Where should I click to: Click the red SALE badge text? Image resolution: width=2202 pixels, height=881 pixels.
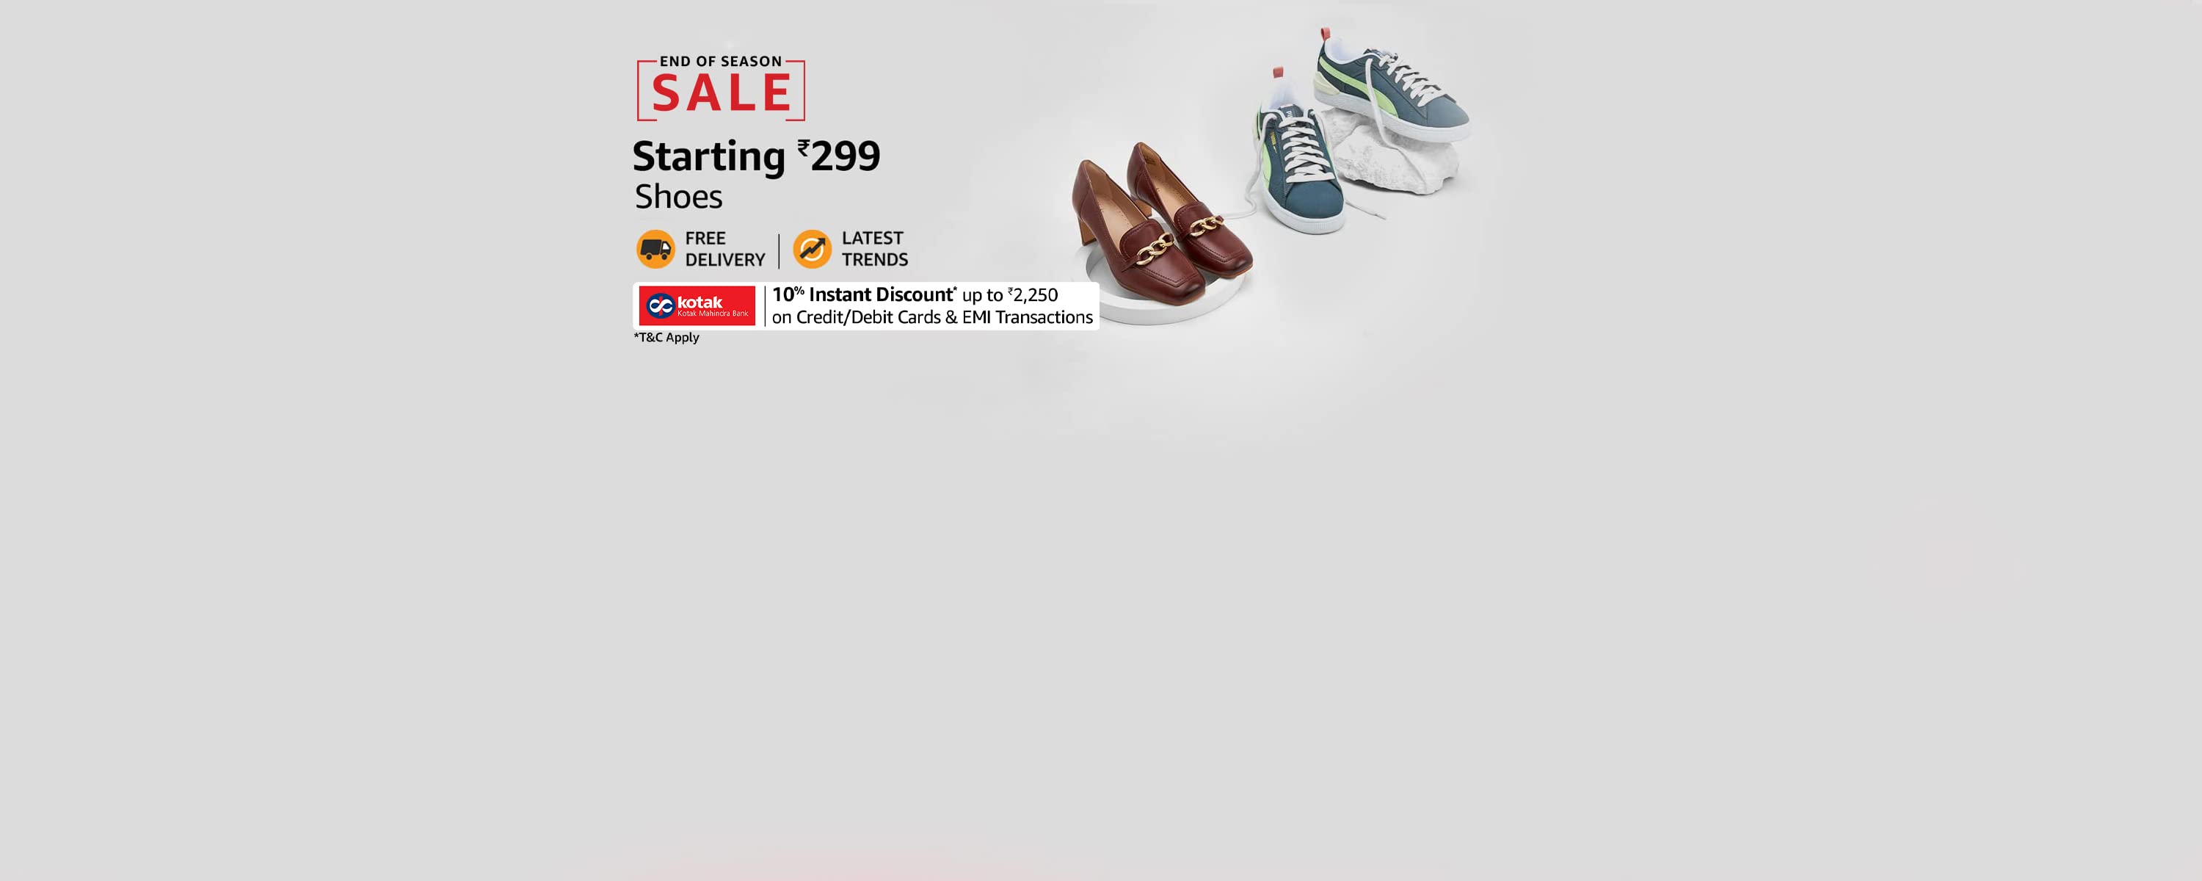click(x=722, y=93)
